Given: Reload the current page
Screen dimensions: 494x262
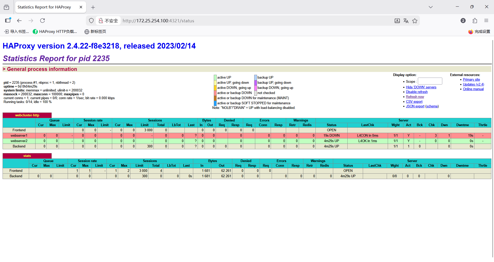Looking at the screenshot, I should (x=42, y=21).
